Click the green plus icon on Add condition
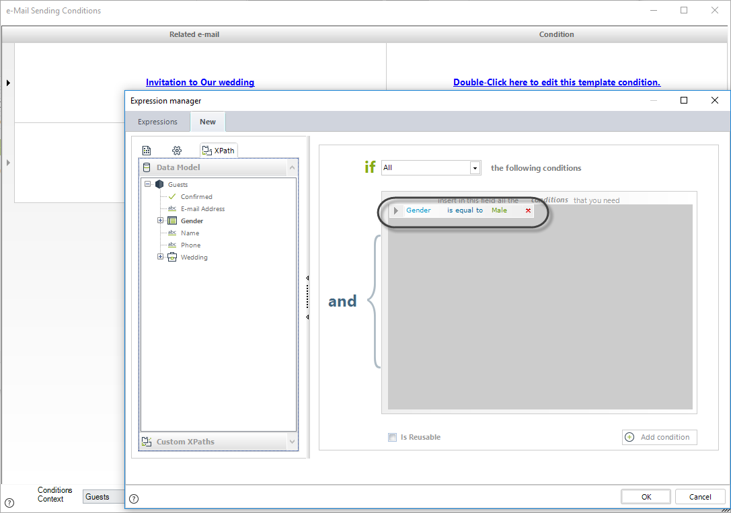 click(x=629, y=437)
